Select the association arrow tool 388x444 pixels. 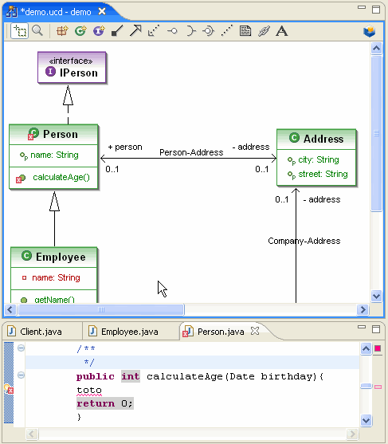pos(135,30)
